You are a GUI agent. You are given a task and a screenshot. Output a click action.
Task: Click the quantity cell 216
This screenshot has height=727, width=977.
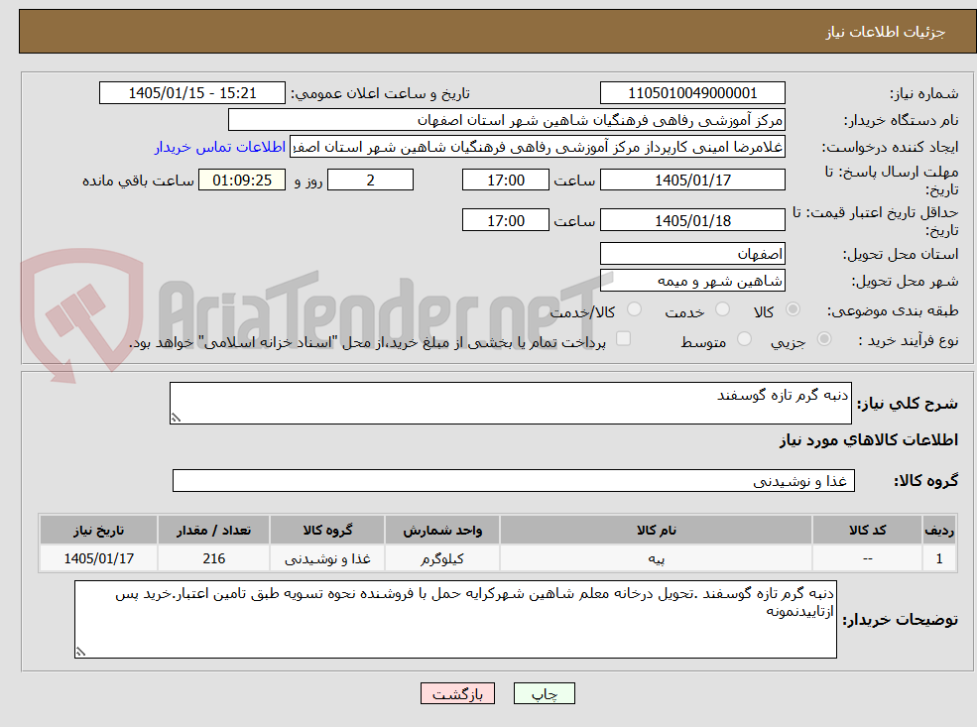(213, 558)
